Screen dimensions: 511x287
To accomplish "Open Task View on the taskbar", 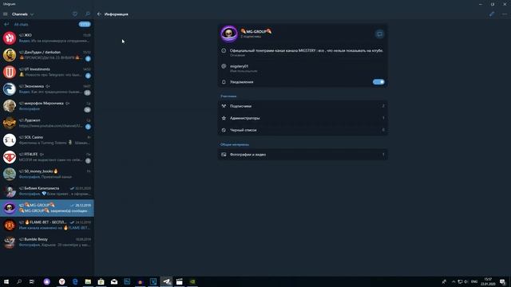I will pyautogui.click(x=32, y=281).
